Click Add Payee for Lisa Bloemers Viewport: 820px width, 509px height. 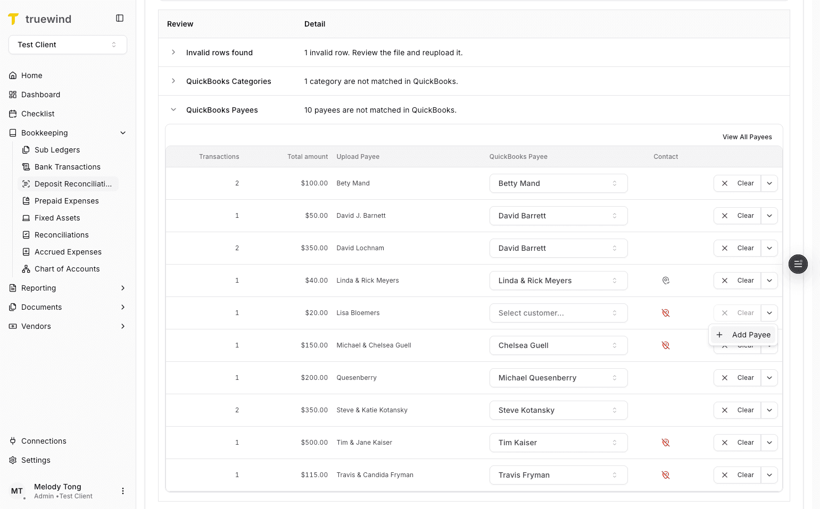coord(743,335)
